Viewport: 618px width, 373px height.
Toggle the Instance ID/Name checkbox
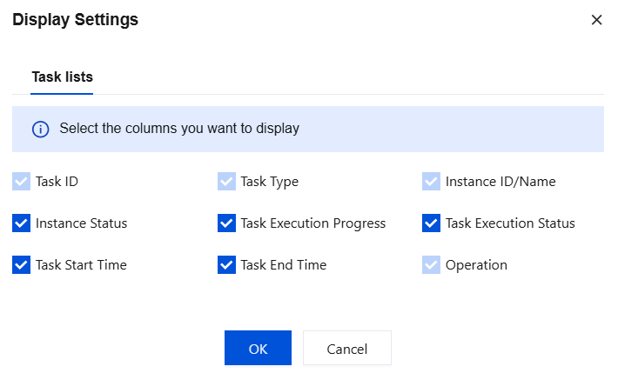click(x=431, y=182)
